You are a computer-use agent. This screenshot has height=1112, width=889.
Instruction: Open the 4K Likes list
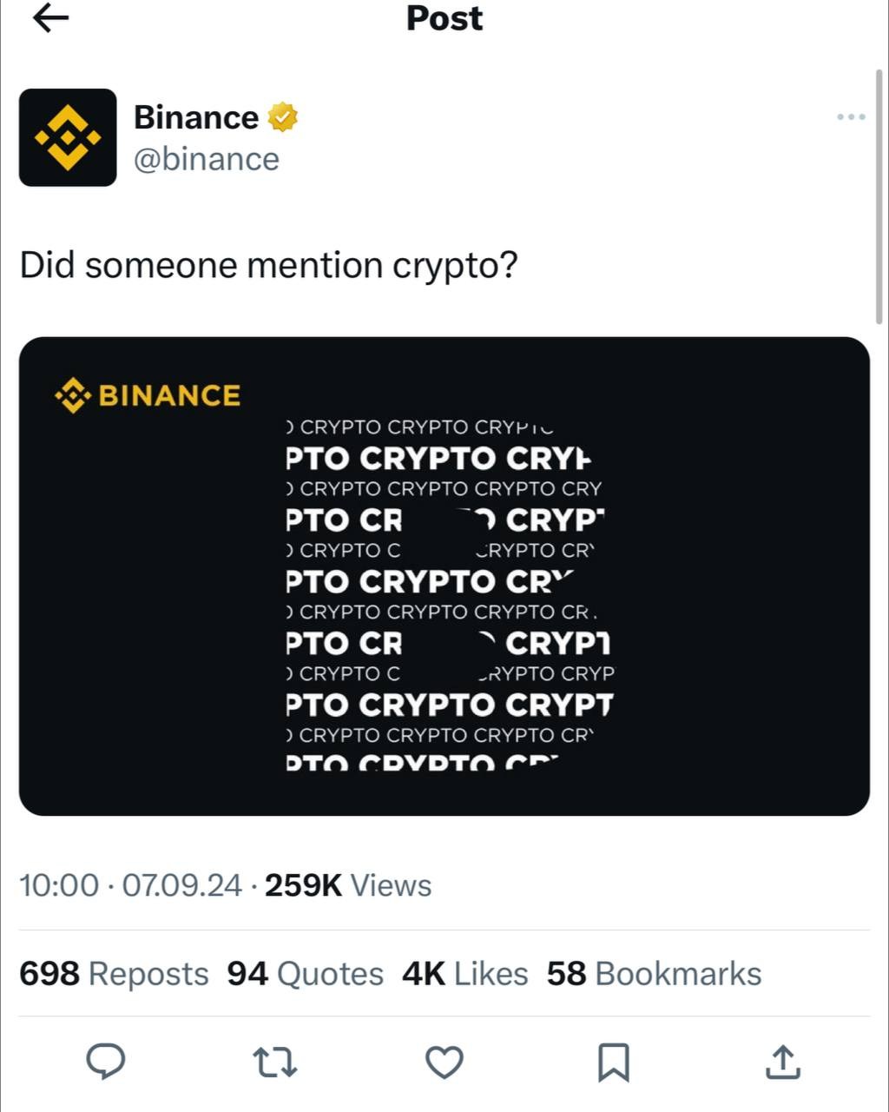[464, 974]
